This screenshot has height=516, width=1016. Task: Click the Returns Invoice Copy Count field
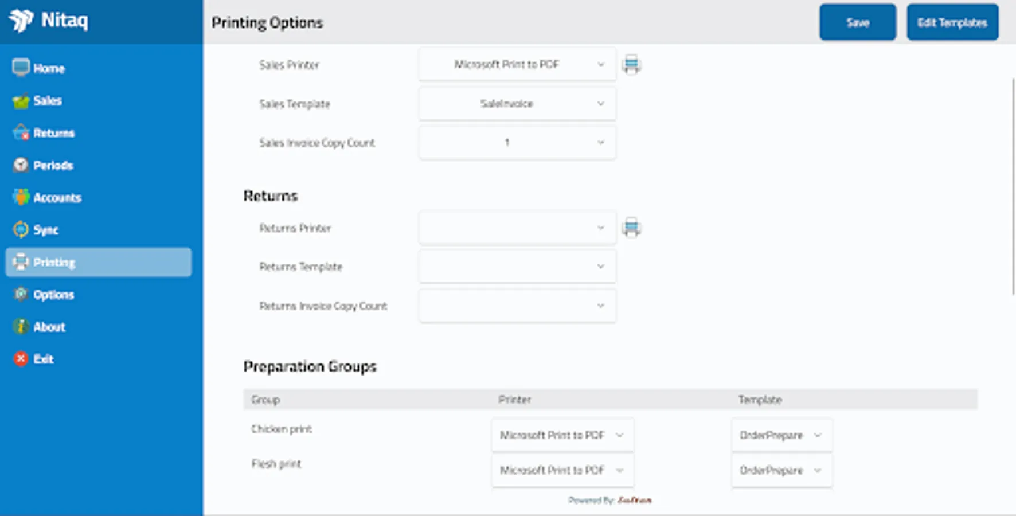517,306
